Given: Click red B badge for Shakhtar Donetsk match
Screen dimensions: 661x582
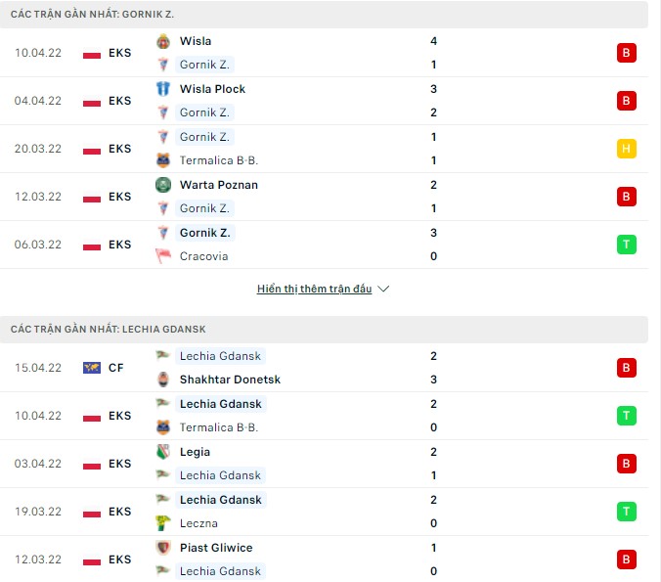Looking at the screenshot, I should [x=627, y=368].
